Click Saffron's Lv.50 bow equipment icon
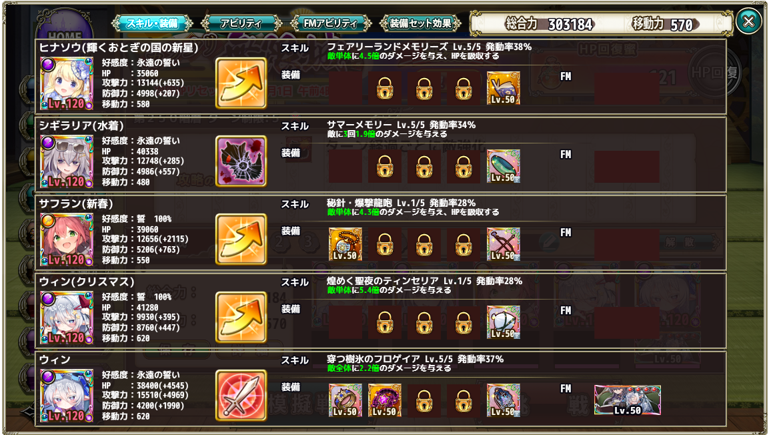The width and height of the screenshot is (769, 435). click(x=503, y=244)
